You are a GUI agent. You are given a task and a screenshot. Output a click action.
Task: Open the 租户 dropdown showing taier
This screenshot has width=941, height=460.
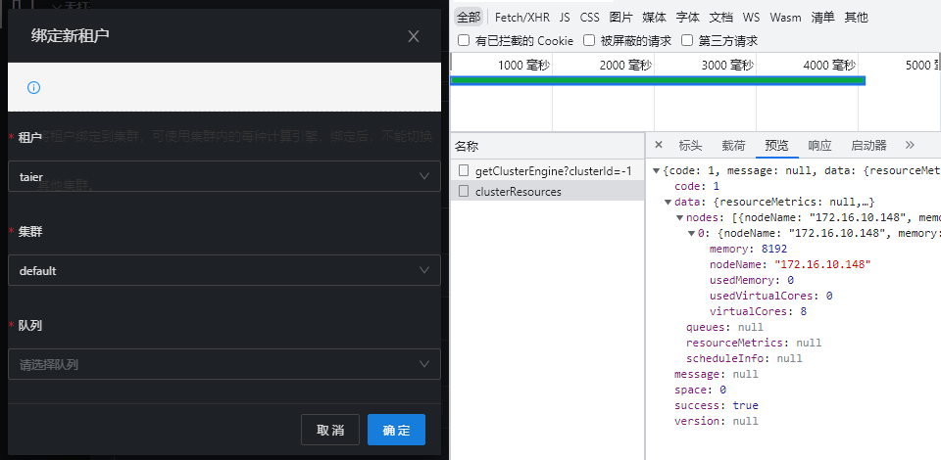tap(224, 176)
